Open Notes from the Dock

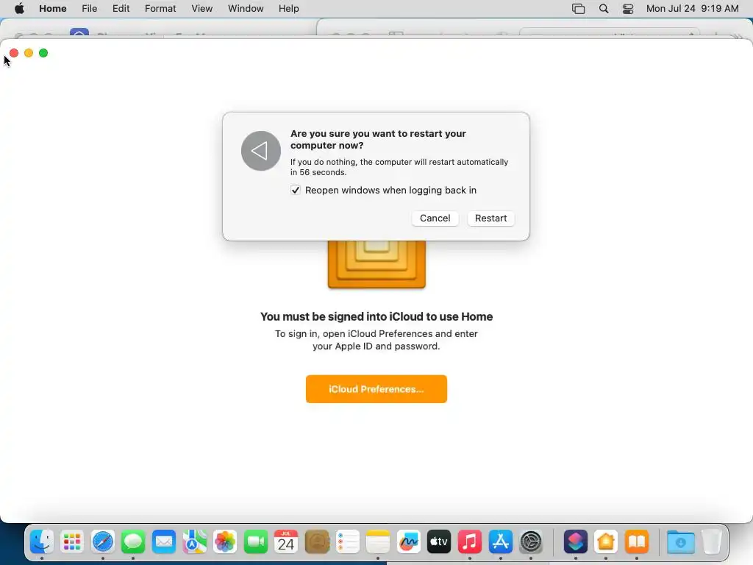378,542
